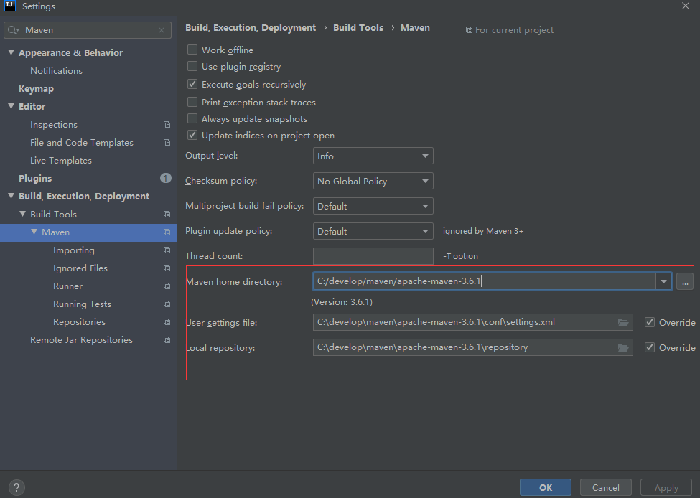This screenshot has width=700, height=498.
Task: Enable Always update snapshots checkbox
Action: coord(192,118)
